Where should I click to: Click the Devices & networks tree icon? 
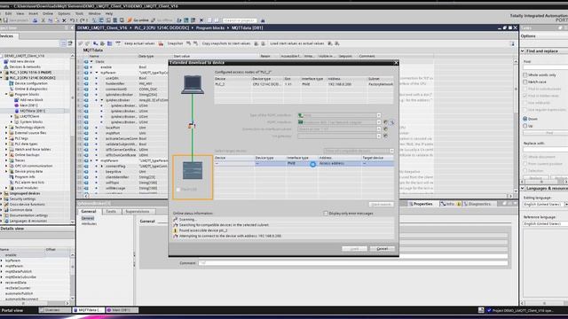coord(6,67)
